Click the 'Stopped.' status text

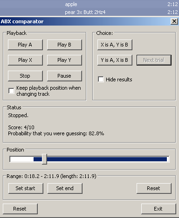click(x=18, y=115)
